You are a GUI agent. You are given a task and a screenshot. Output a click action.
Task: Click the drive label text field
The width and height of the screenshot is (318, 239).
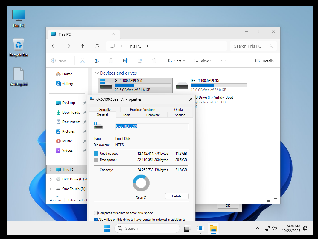(x=152, y=126)
